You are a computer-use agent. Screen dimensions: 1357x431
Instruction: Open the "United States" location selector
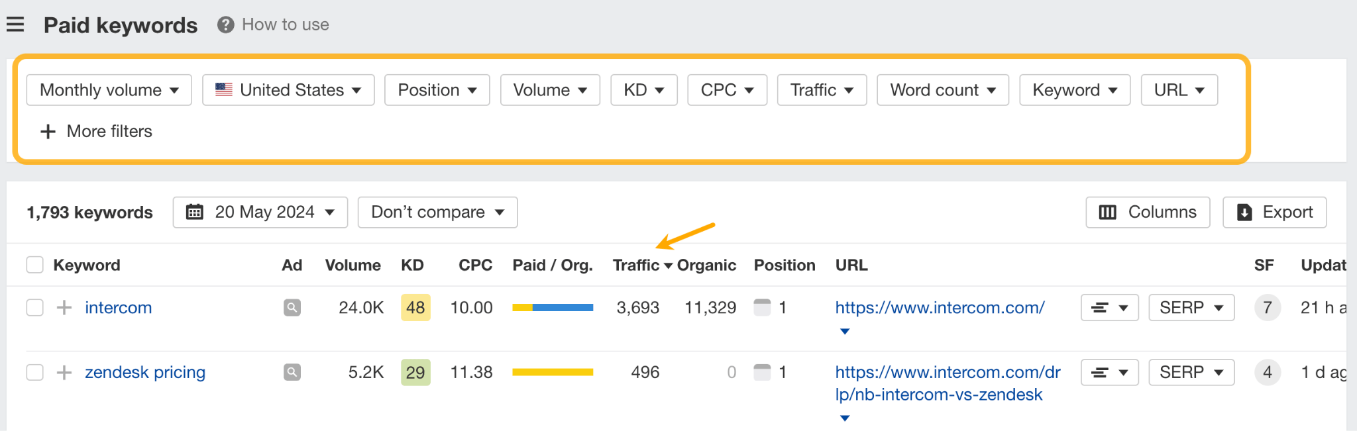[288, 89]
